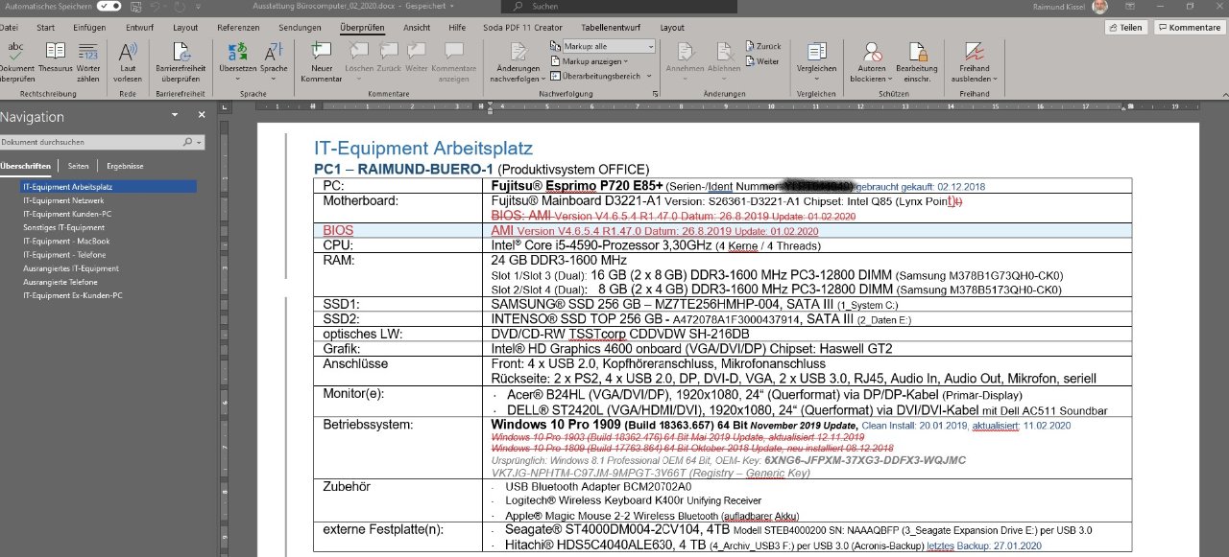Image resolution: width=1229 pixels, height=557 pixels.
Task: Select IT-Equipment Ex-Kunden-PC heading
Action: [71, 295]
